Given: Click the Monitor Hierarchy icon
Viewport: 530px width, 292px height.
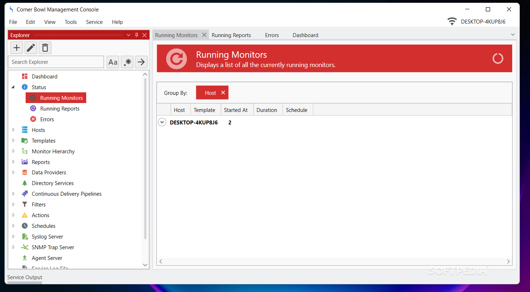Looking at the screenshot, I should tap(25, 151).
